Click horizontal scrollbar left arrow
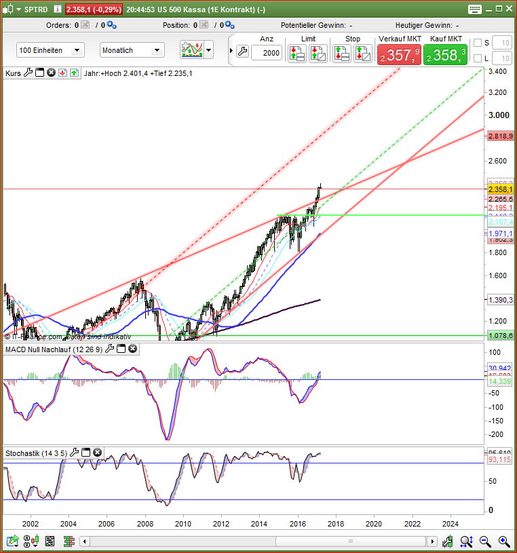The width and height of the screenshot is (517, 553). 85,541
